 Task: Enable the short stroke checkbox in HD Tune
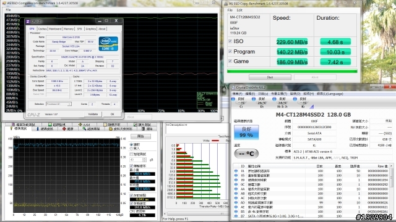coord(131,154)
